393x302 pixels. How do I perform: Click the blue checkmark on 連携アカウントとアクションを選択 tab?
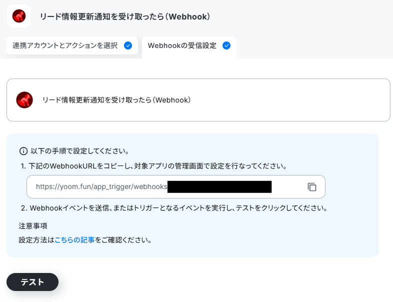click(128, 45)
